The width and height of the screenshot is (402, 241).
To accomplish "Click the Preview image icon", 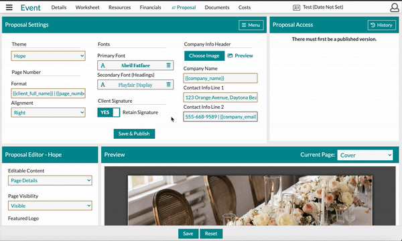I will tap(230, 55).
